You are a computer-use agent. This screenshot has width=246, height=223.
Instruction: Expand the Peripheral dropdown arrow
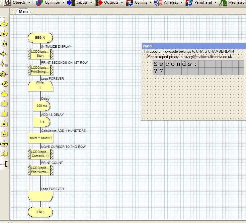pyautogui.click(x=216, y=3)
